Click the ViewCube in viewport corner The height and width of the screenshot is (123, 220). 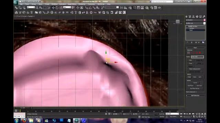tap(178, 22)
